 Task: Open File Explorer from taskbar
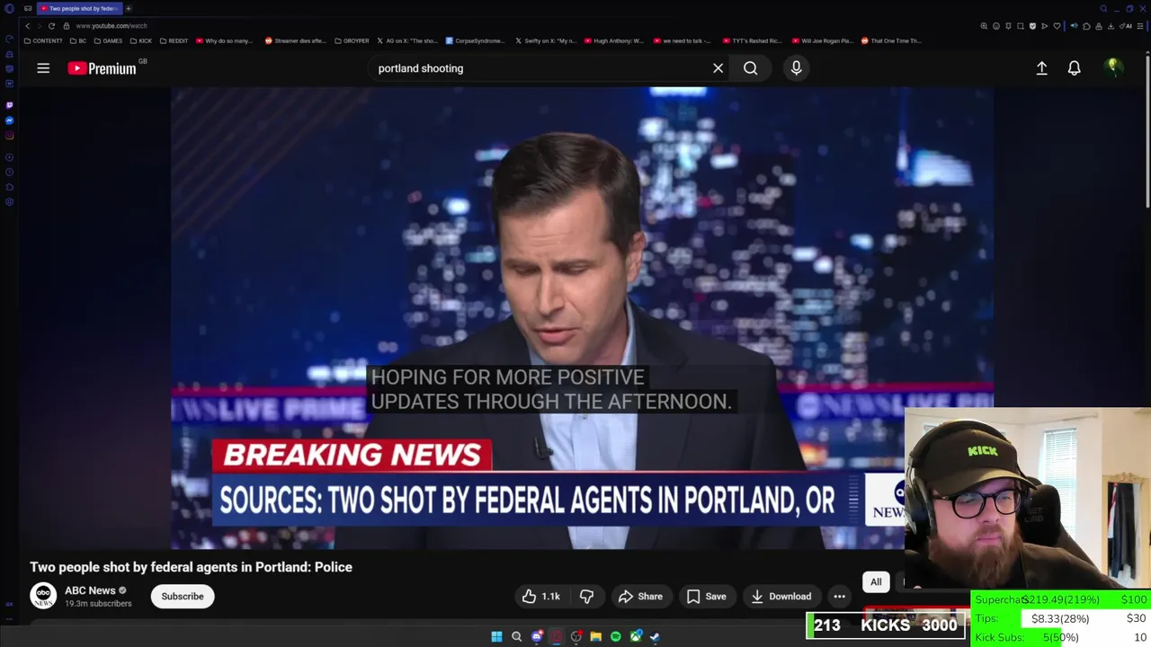pyautogui.click(x=595, y=636)
